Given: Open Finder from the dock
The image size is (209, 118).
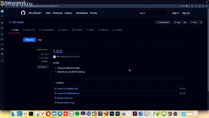Looking at the screenshot, I should pyautogui.click(x=14, y=114).
